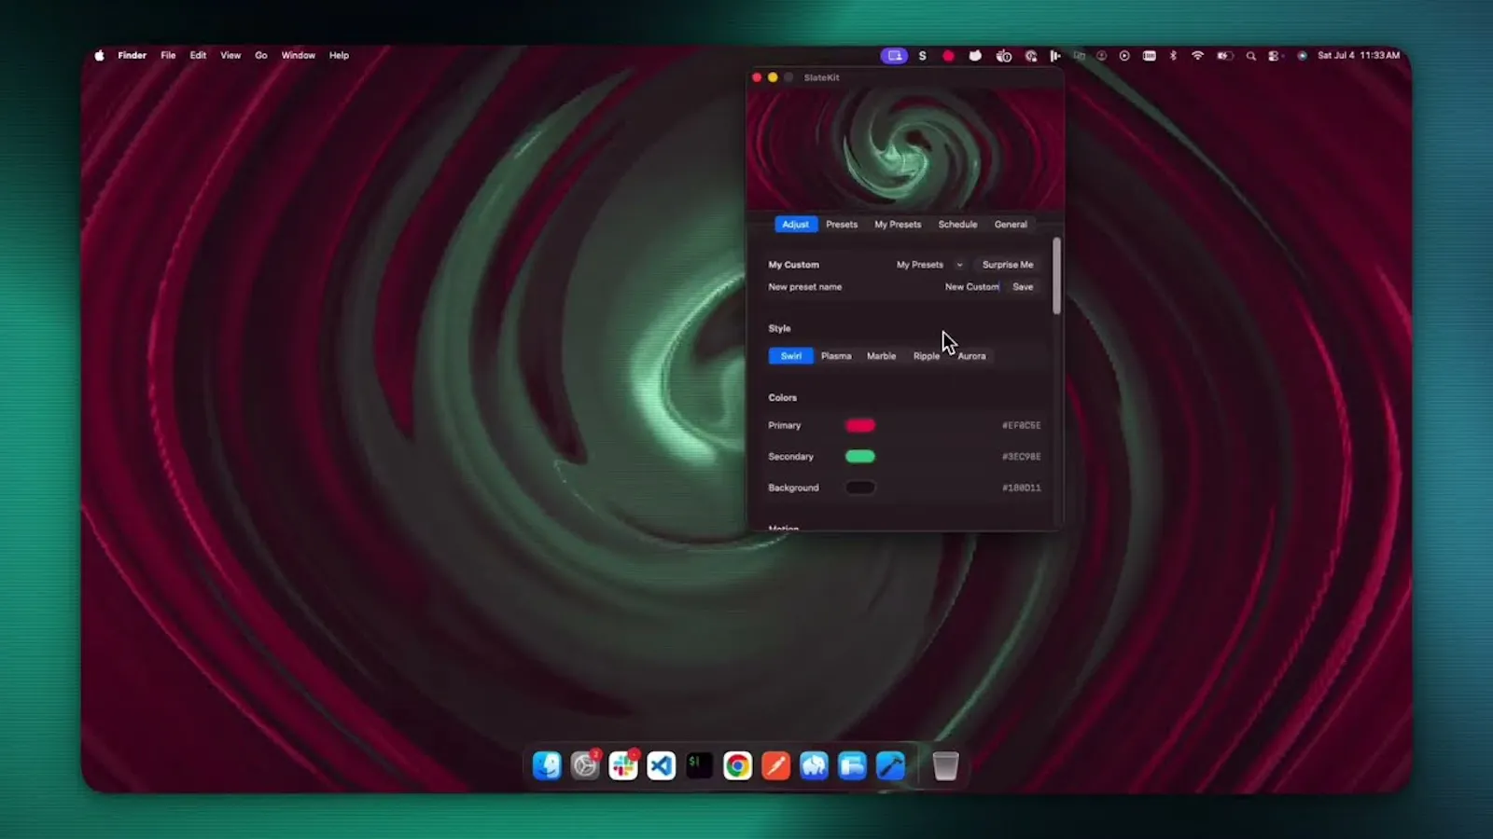Click the #3EC98E hex value
The image size is (1493, 839).
[1021, 457]
